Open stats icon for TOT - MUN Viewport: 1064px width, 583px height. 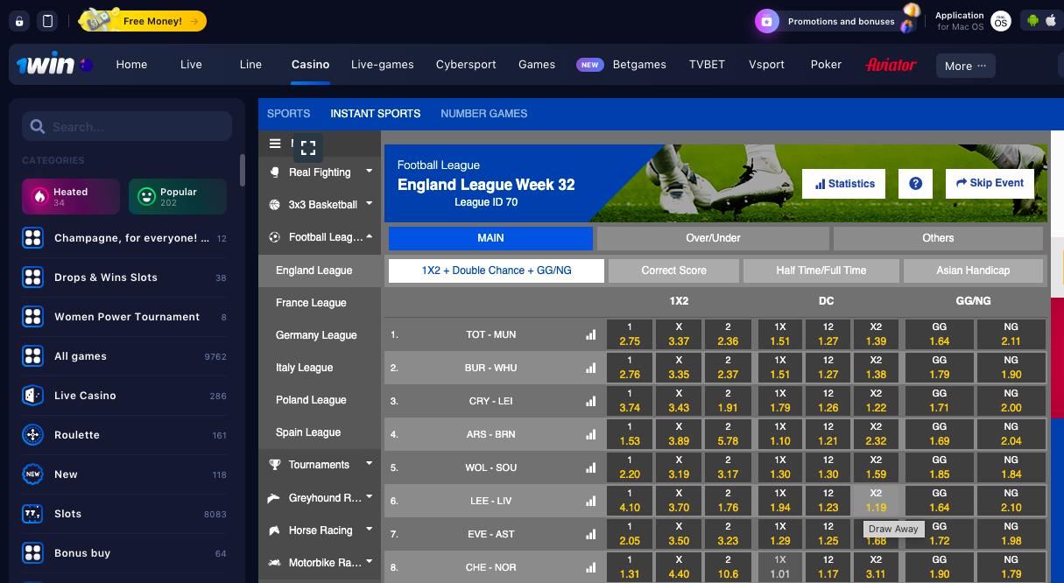pyautogui.click(x=591, y=334)
